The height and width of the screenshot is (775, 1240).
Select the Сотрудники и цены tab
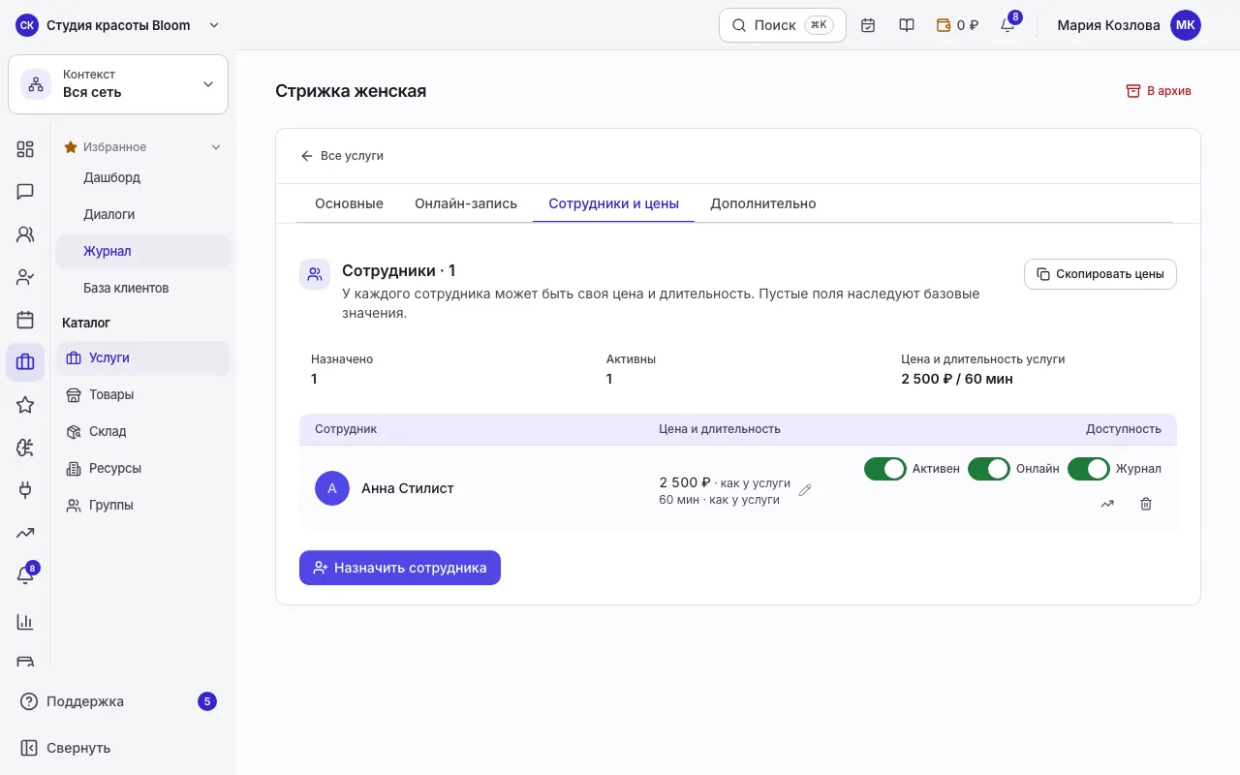click(x=613, y=203)
